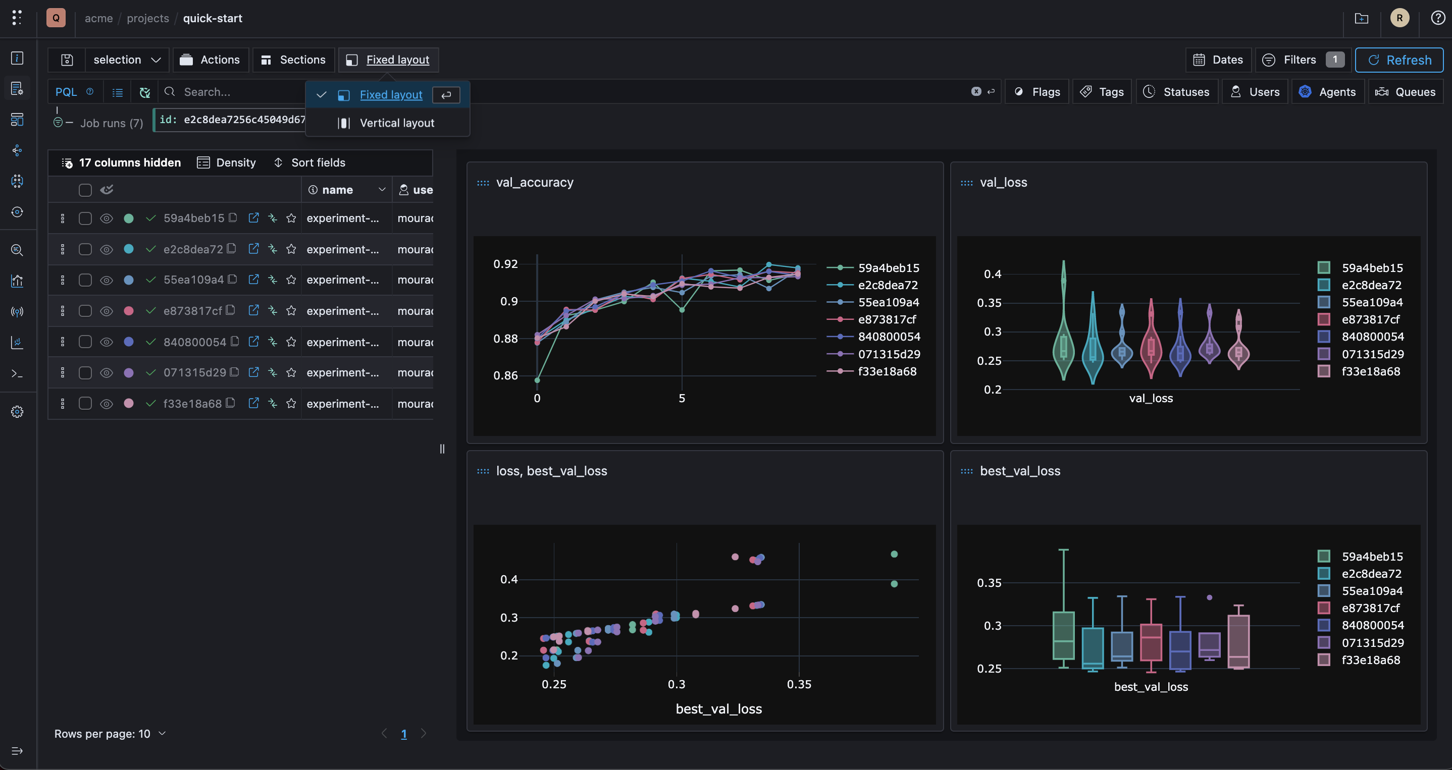The width and height of the screenshot is (1452, 770).
Task: Select checkbox for run f33e18a68
Action: click(x=85, y=403)
